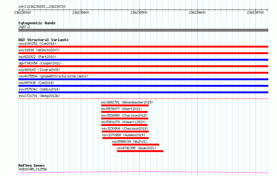This screenshot has height=176, width=277.
Task: Open nsv4741395 (Quan2021) variant label
Action: [136, 148]
